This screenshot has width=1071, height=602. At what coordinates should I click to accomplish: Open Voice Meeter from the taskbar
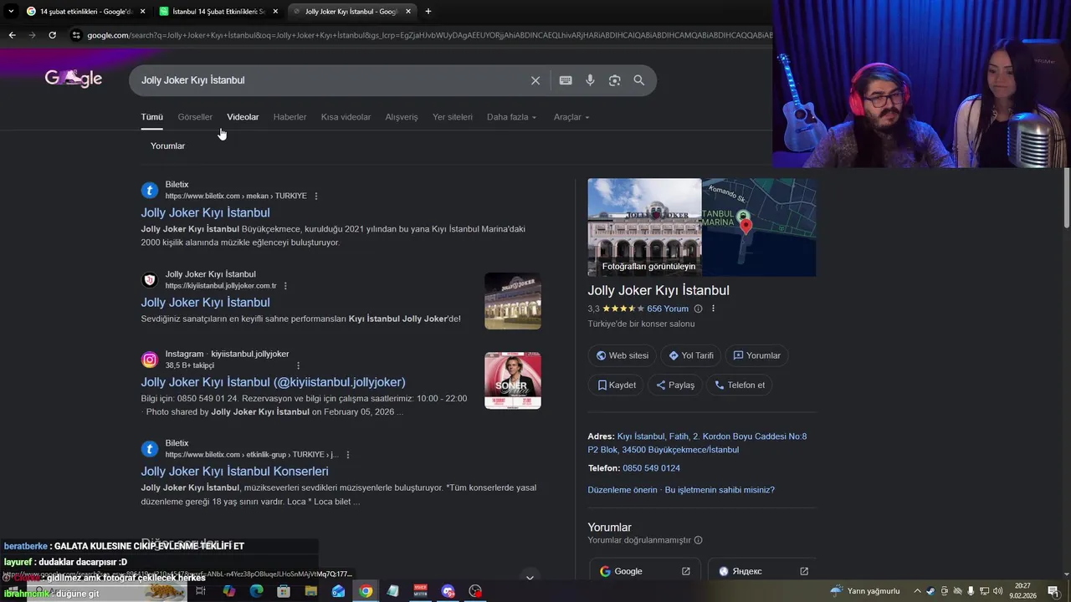(421, 591)
